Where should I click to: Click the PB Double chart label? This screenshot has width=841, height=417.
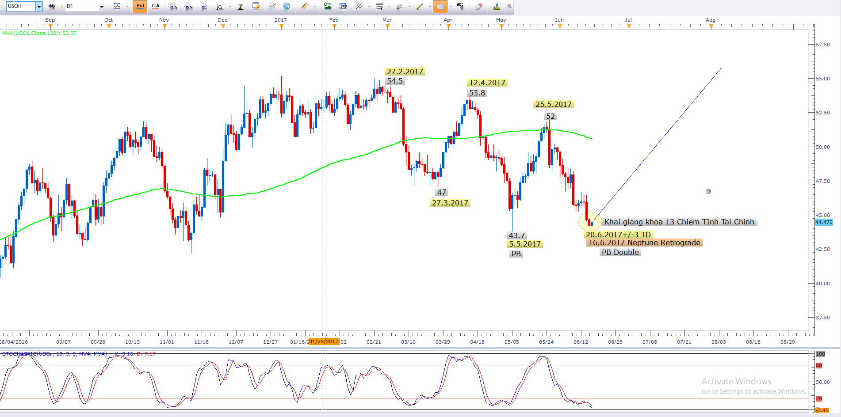pyautogui.click(x=620, y=253)
